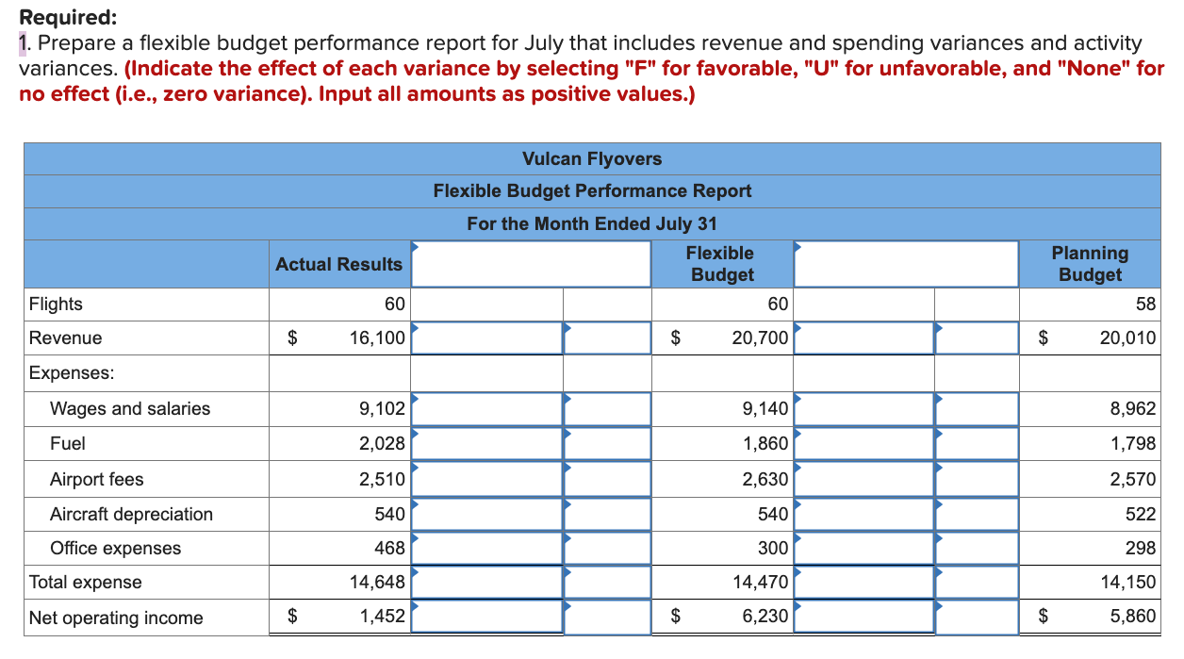Screen dimensions: 1184x659
Task: Select Wages and salaries amount field right of 9,140
Action: pos(863,409)
